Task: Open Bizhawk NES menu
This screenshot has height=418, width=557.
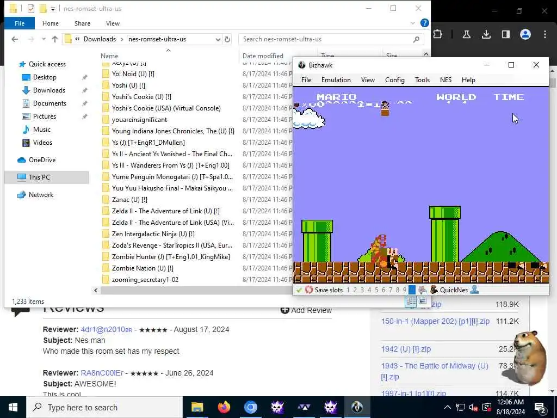Action: tap(446, 80)
